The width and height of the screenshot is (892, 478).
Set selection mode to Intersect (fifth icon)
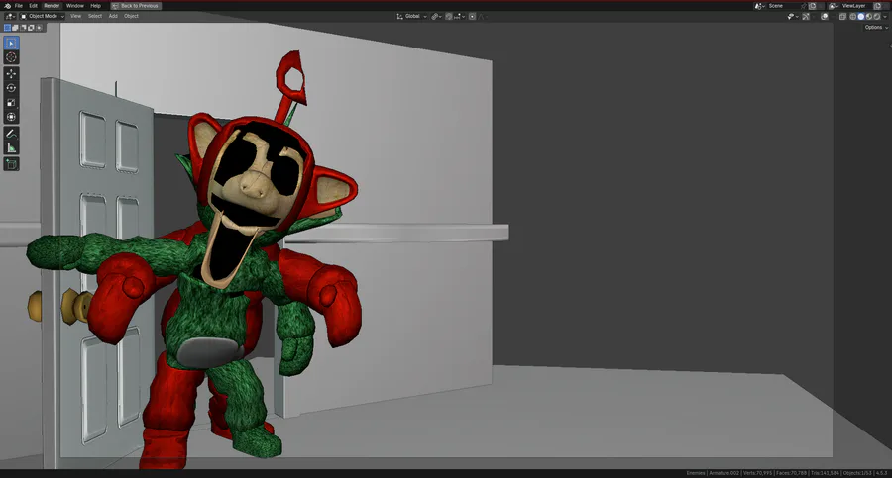[39, 28]
